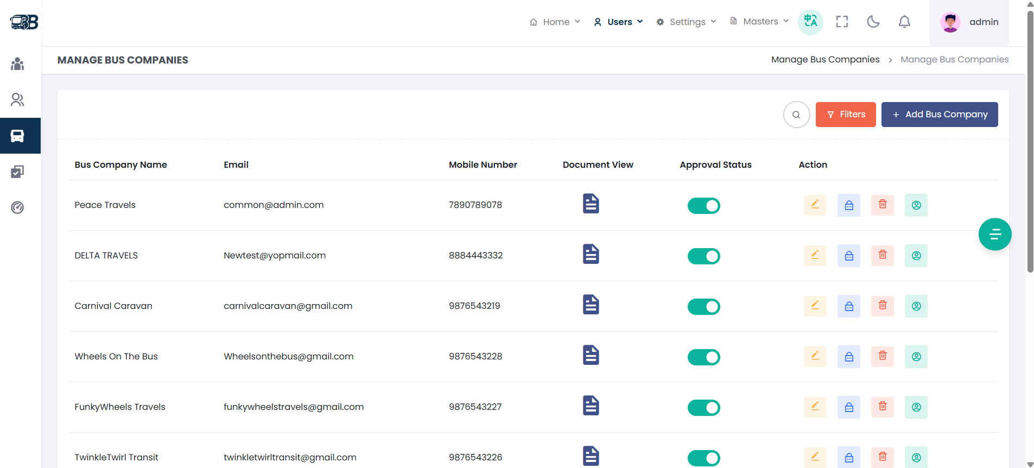Open the search icon button
Screen dimensions: 1034x468
pos(796,115)
